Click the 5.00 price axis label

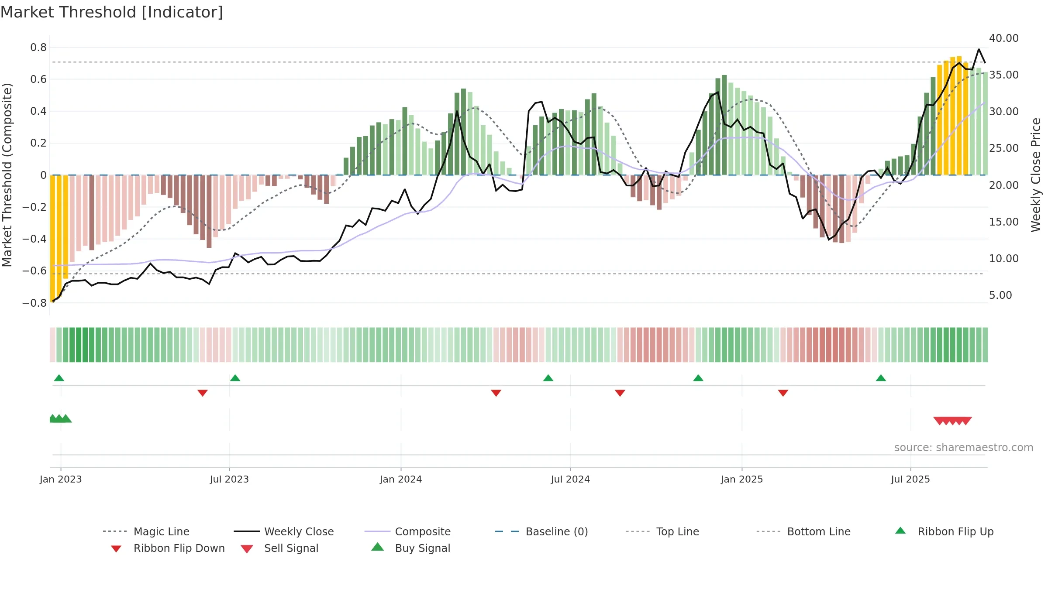1000,295
